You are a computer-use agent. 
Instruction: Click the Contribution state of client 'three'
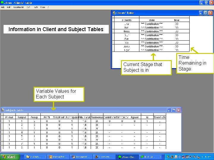coord(152,31)
